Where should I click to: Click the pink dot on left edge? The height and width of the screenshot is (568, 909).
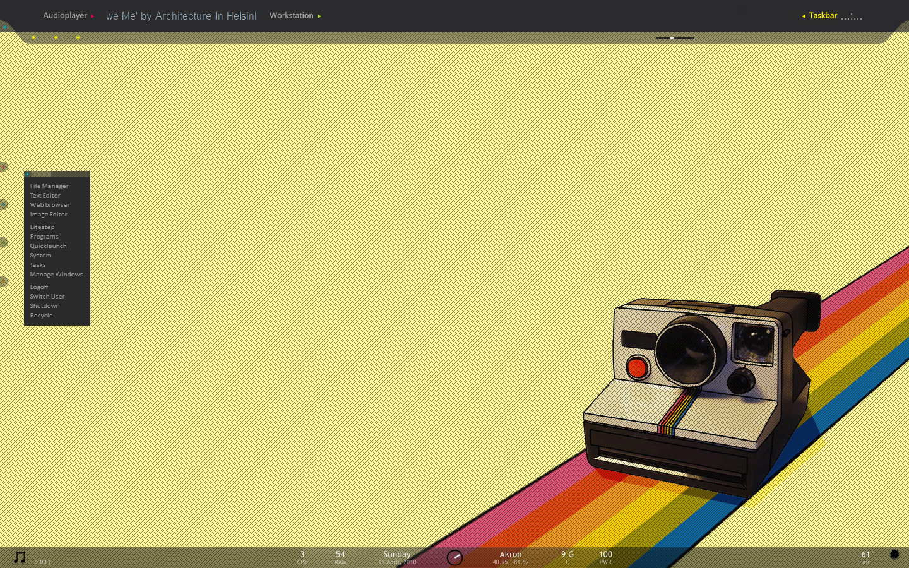tap(3, 167)
